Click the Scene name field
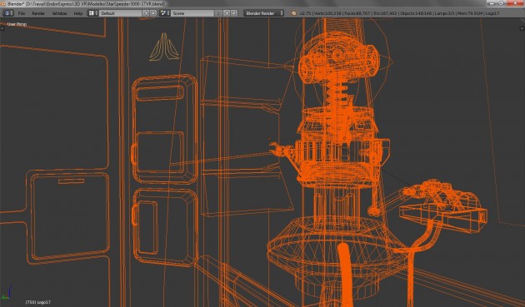Screen dimensions: 525x307 pyautogui.click(x=192, y=13)
